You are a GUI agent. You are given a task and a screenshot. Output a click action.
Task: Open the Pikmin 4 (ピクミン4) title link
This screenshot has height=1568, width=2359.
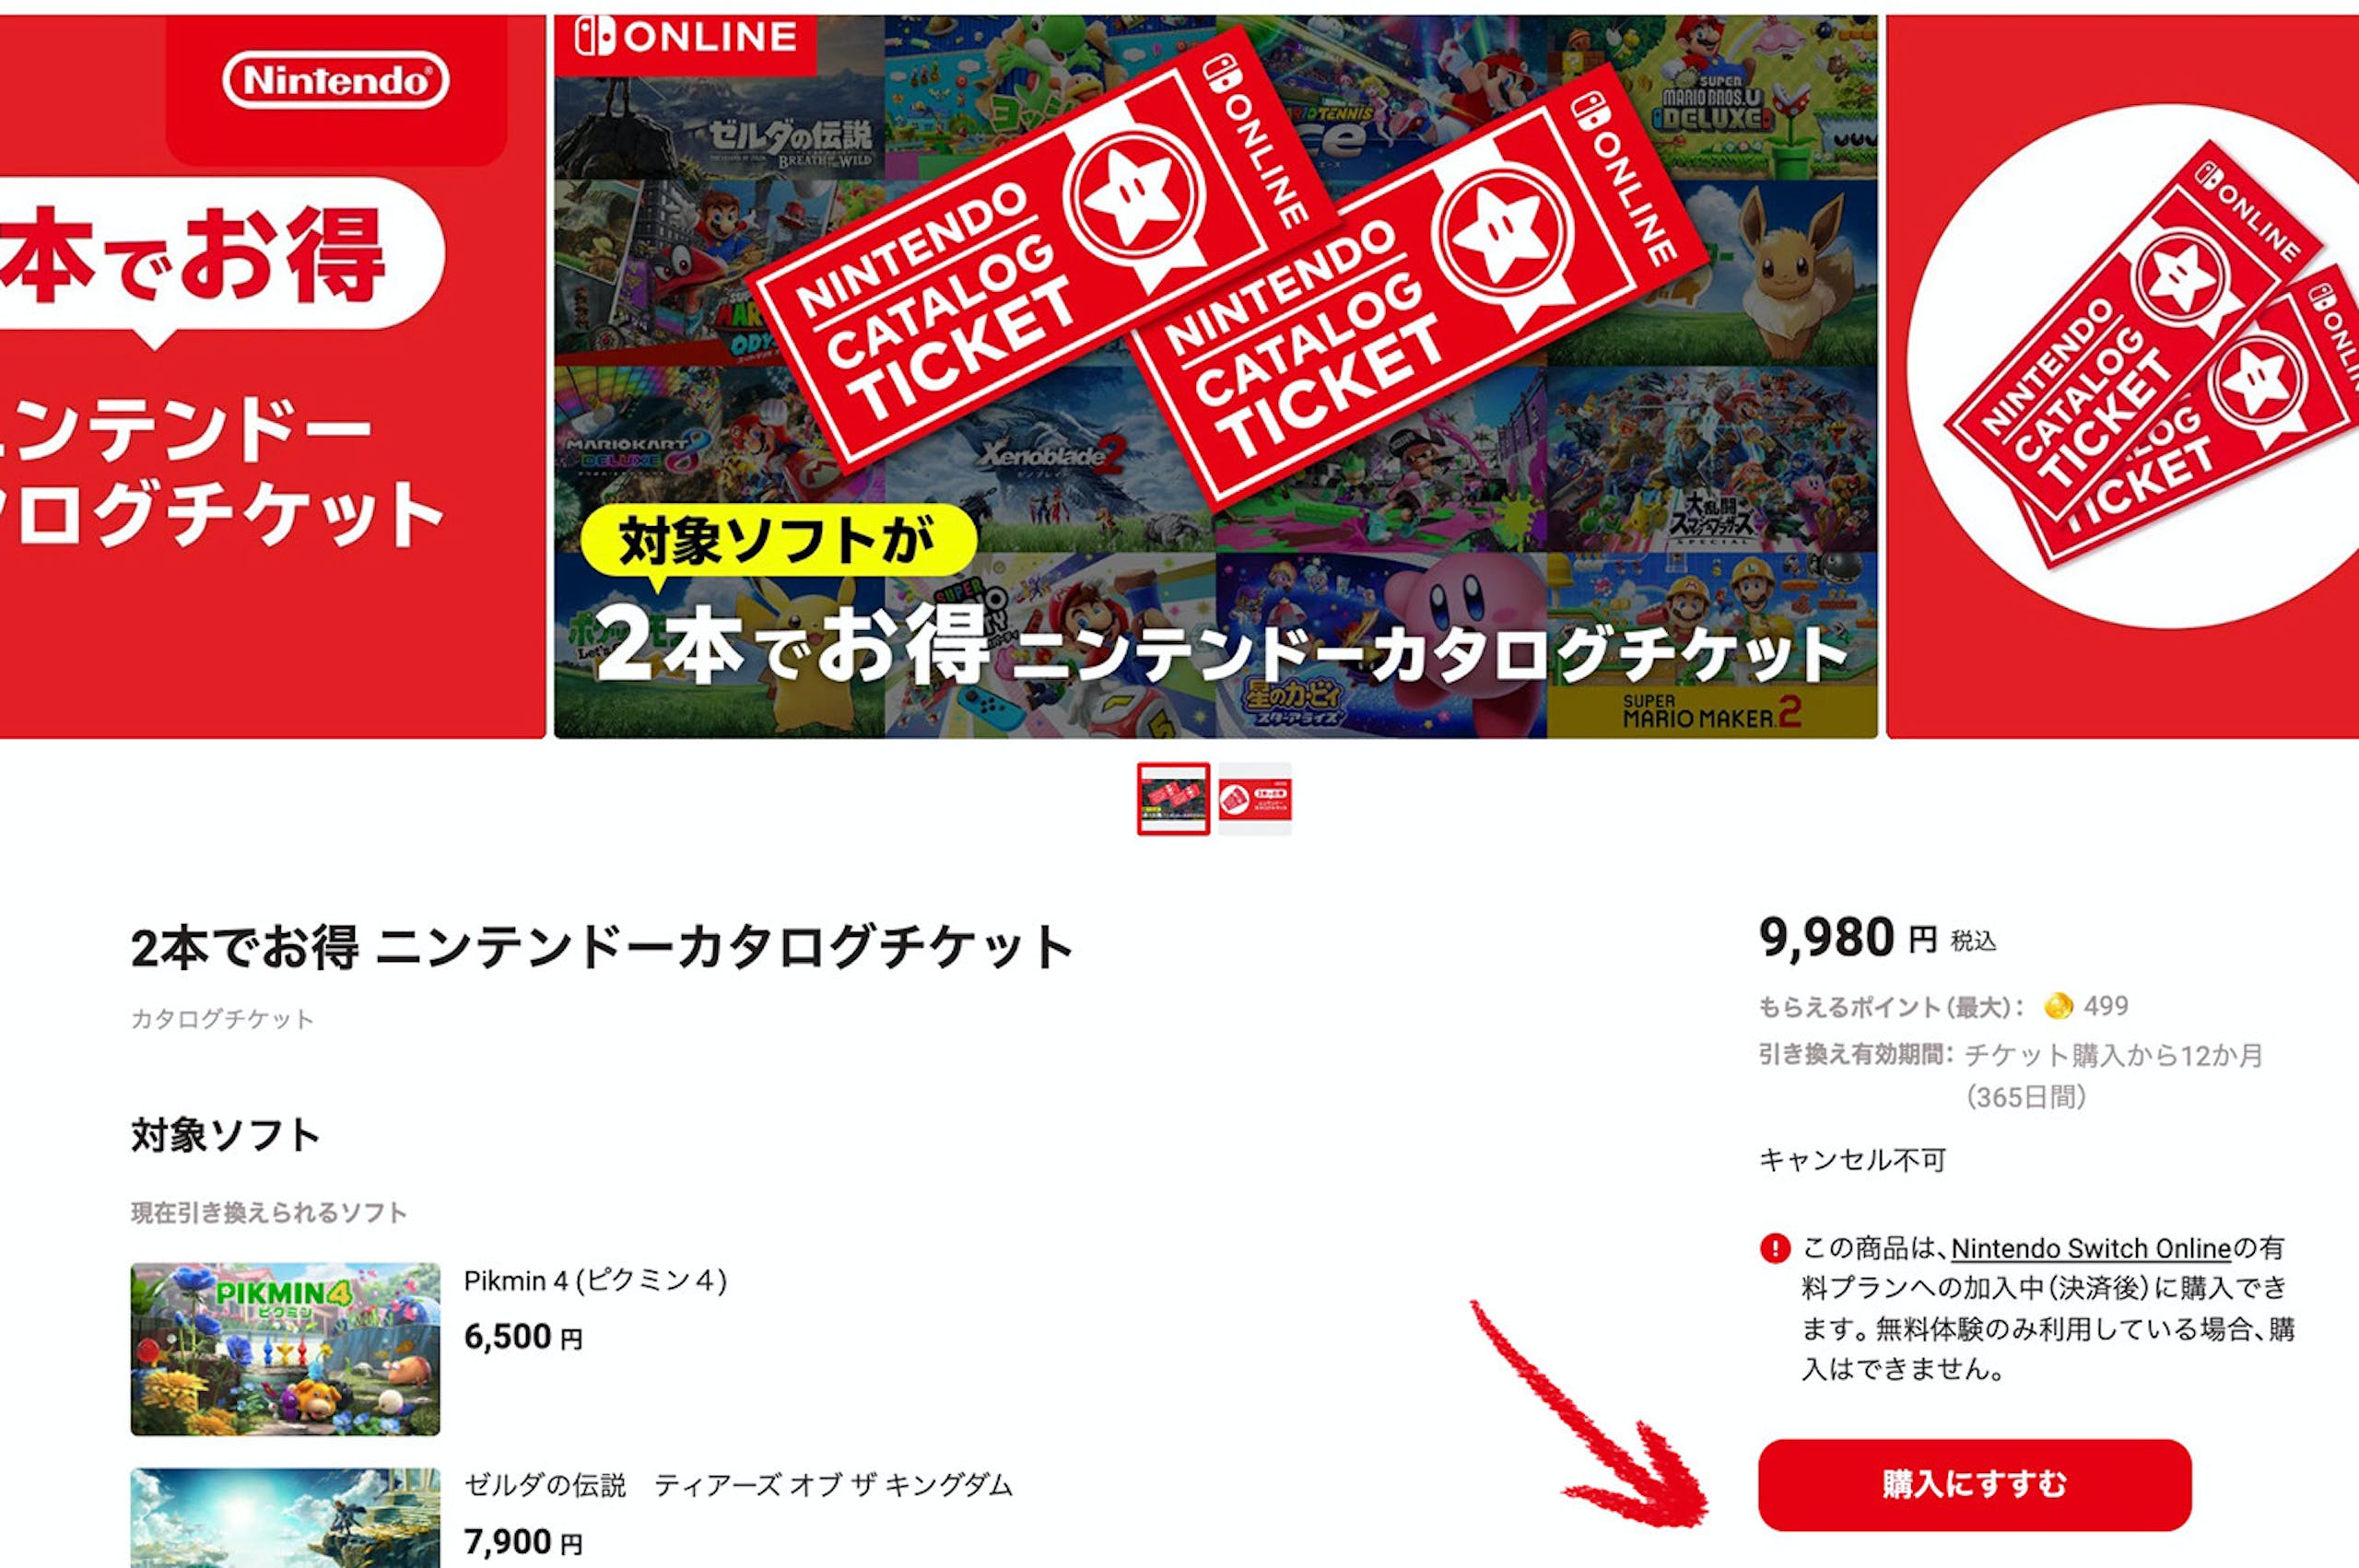(x=595, y=1281)
